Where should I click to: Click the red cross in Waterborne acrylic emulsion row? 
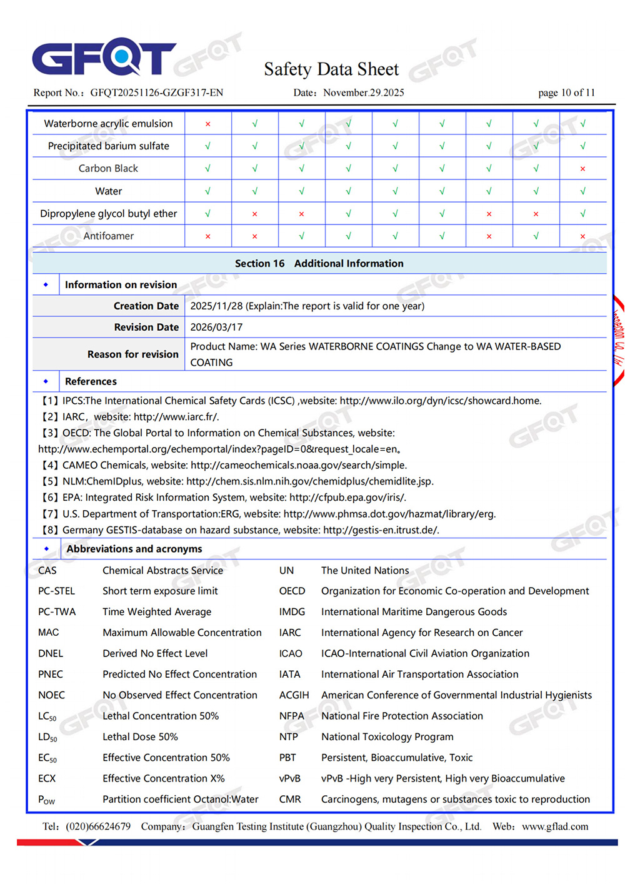click(208, 124)
